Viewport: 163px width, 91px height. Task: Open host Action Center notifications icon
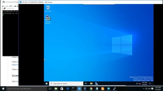point(152,89)
